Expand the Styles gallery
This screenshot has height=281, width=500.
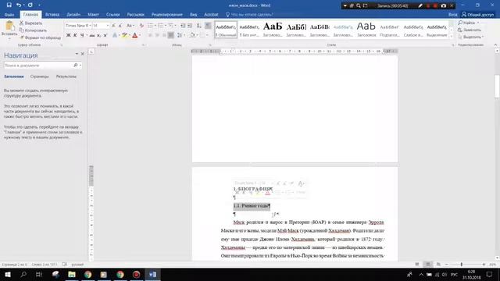point(452,37)
